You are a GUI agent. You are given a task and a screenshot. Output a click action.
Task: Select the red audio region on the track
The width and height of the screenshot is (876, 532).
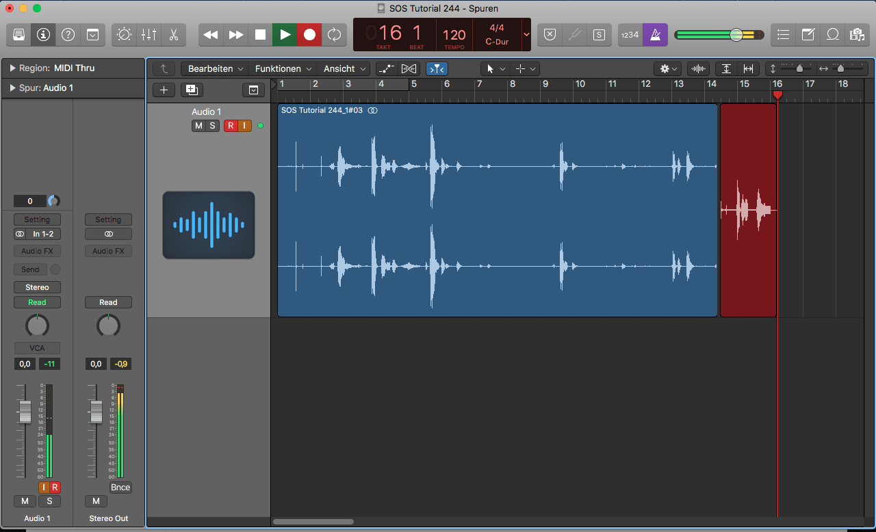pos(748,274)
